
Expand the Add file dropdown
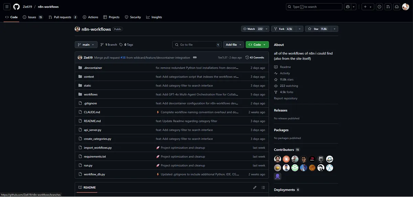234,45
